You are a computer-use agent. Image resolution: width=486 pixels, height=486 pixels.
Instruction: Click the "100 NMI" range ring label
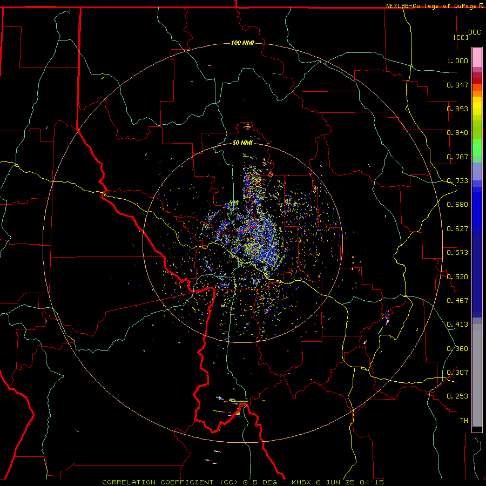(x=242, y=43)
